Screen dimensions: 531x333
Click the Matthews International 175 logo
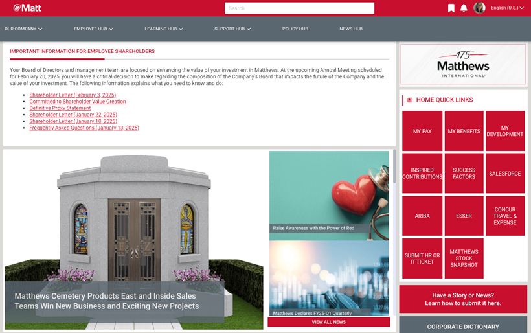(x=462, y=64)
